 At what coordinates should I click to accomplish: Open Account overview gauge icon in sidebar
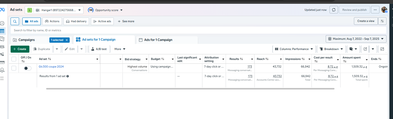(x=2, y=23)
